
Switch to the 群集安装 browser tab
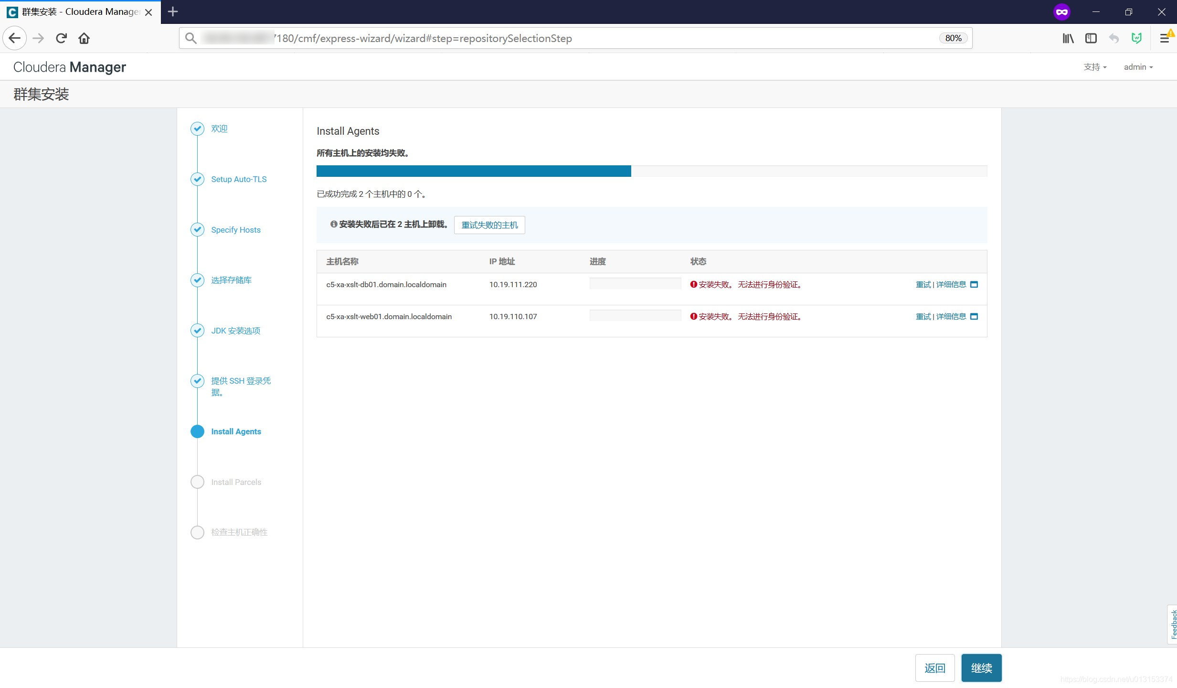(x=79, y=12)
